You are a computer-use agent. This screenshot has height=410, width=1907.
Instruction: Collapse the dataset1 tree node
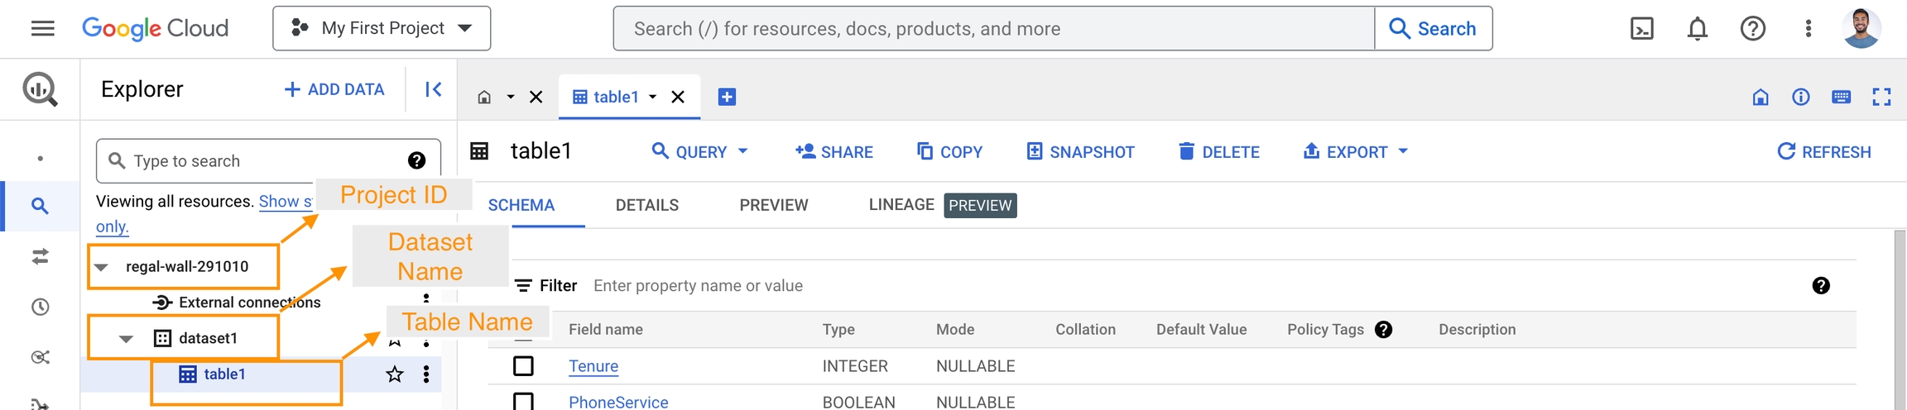click(x=127, y=338)
